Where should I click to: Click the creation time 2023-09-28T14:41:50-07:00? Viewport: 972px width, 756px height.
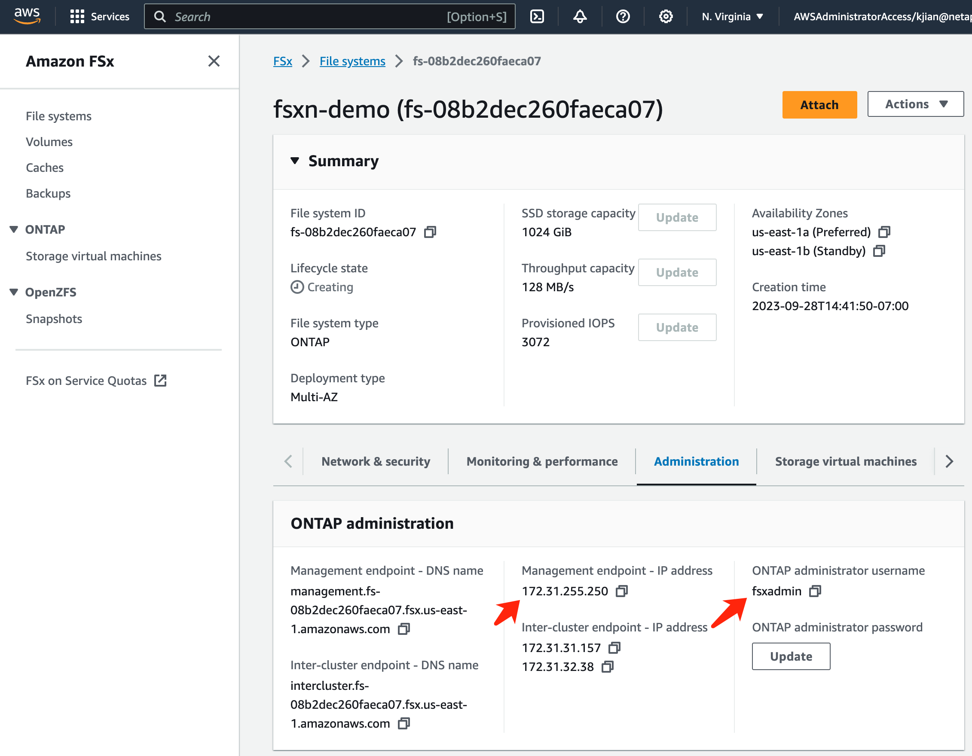830,306
